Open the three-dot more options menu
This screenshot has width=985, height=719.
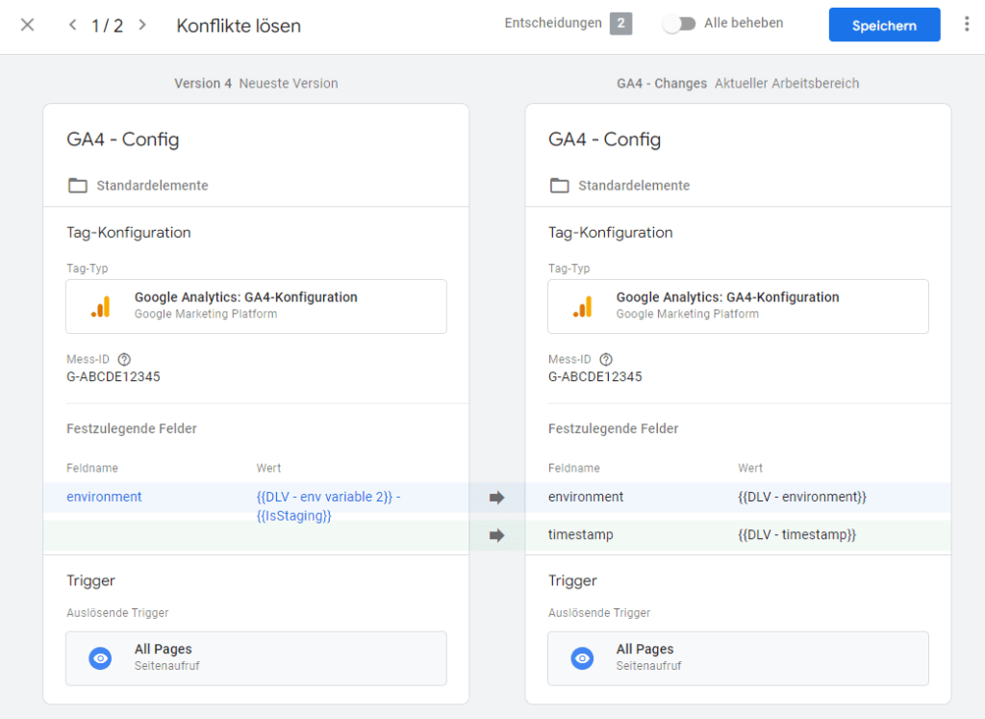coord(966,25)
